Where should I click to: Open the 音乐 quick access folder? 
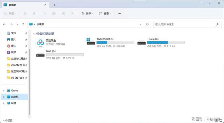[x=14, y=46]
